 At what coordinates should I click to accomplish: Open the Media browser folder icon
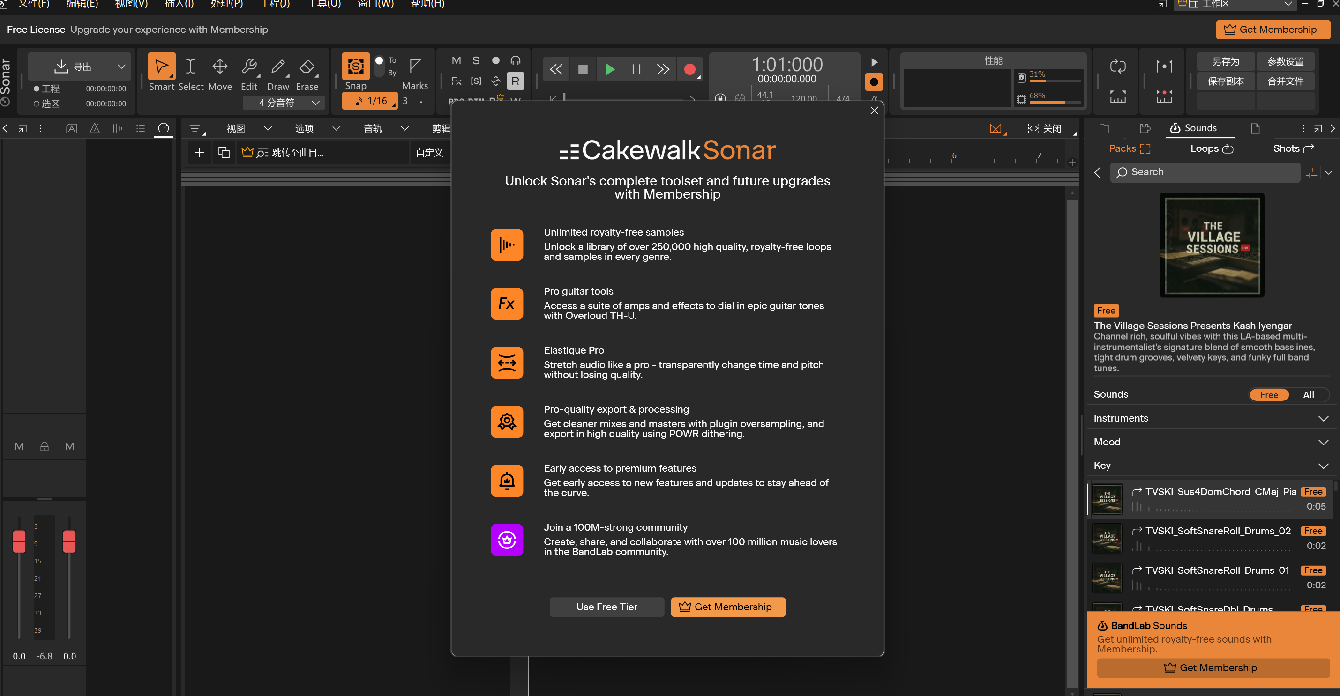pos(1104,128)
